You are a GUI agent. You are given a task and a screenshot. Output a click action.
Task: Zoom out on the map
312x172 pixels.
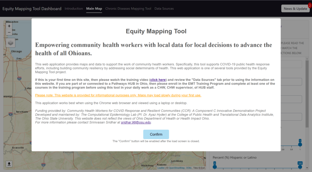coord(9,32)
